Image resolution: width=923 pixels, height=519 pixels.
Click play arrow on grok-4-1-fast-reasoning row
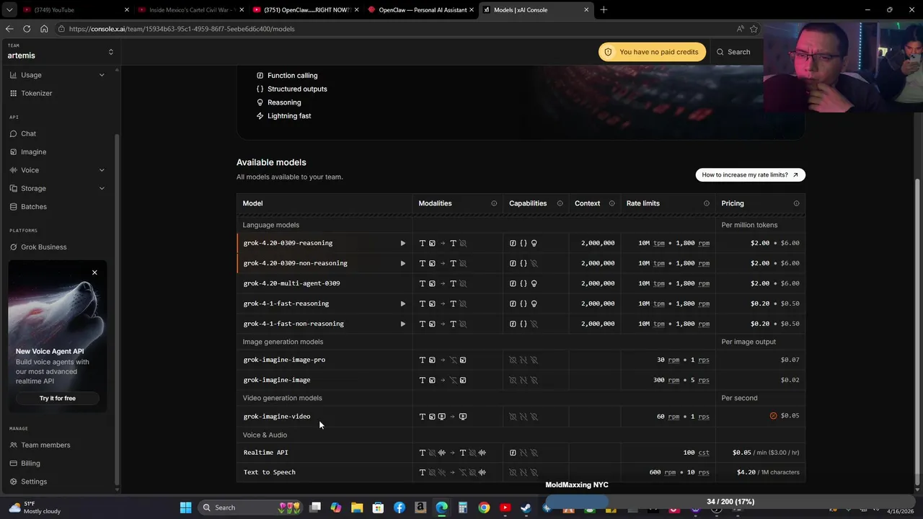pyautogui.click(x=402, y=303)
